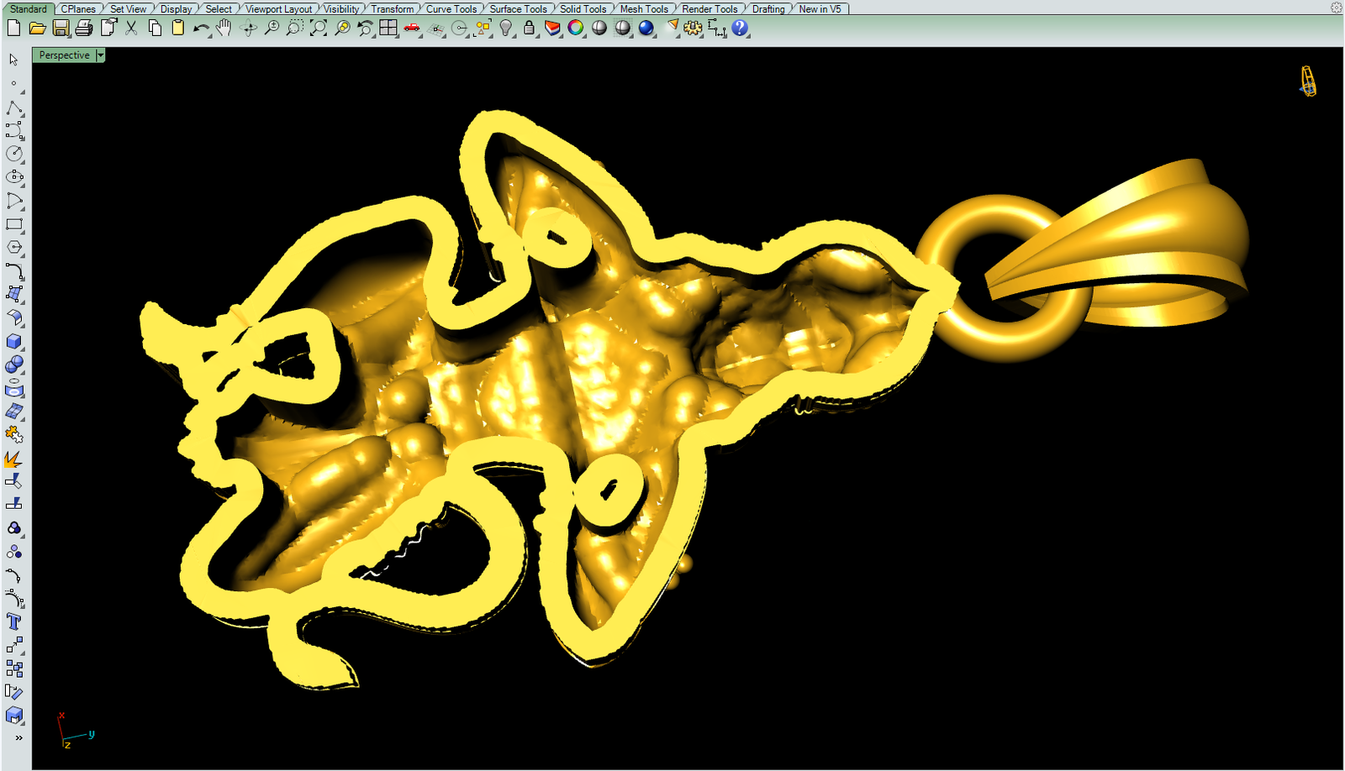Image resolution: width=1345 pixels, height=771 pixels.
Task: Click the Perspective viewport title
Action: pyautogui.click(x=64, y=55)
